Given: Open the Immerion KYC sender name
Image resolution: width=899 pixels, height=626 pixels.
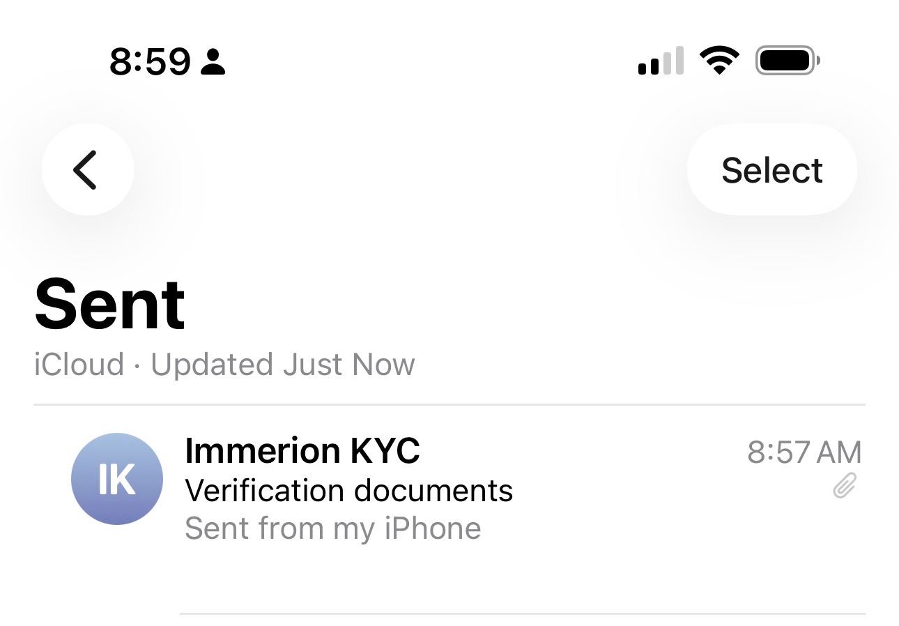Looking at the screenshot, I should [302, 450].
